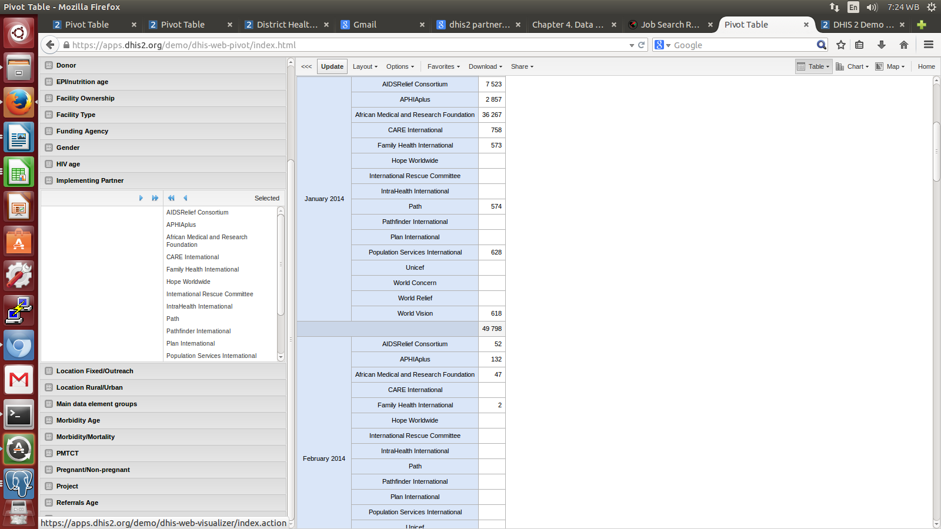Click the single left arrow deselect icon
941x529 pixels.
pos(185,198)
